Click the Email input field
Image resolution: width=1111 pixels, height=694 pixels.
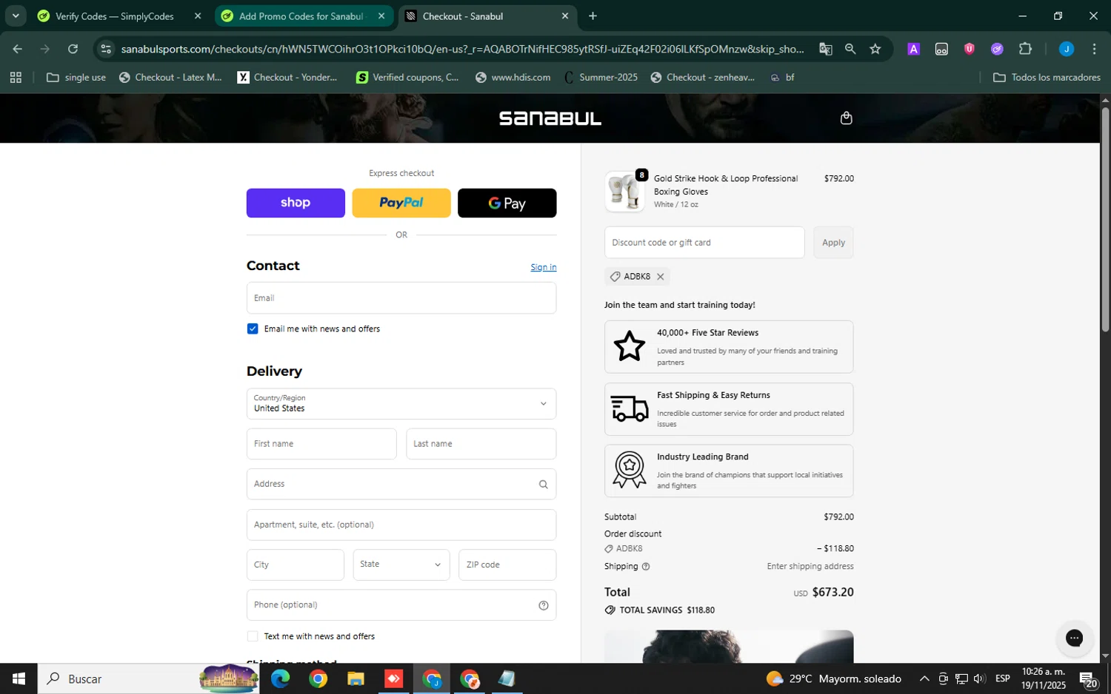(x=401, y=298)
